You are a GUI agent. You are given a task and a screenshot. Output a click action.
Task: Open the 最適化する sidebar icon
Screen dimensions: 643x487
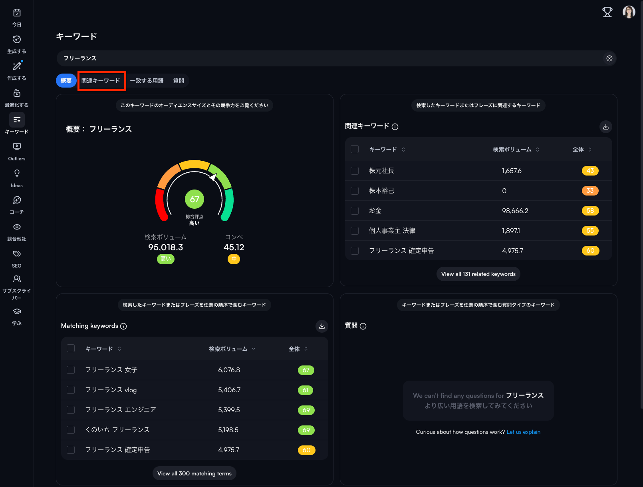pyautogui.click(x=17, y=93)
